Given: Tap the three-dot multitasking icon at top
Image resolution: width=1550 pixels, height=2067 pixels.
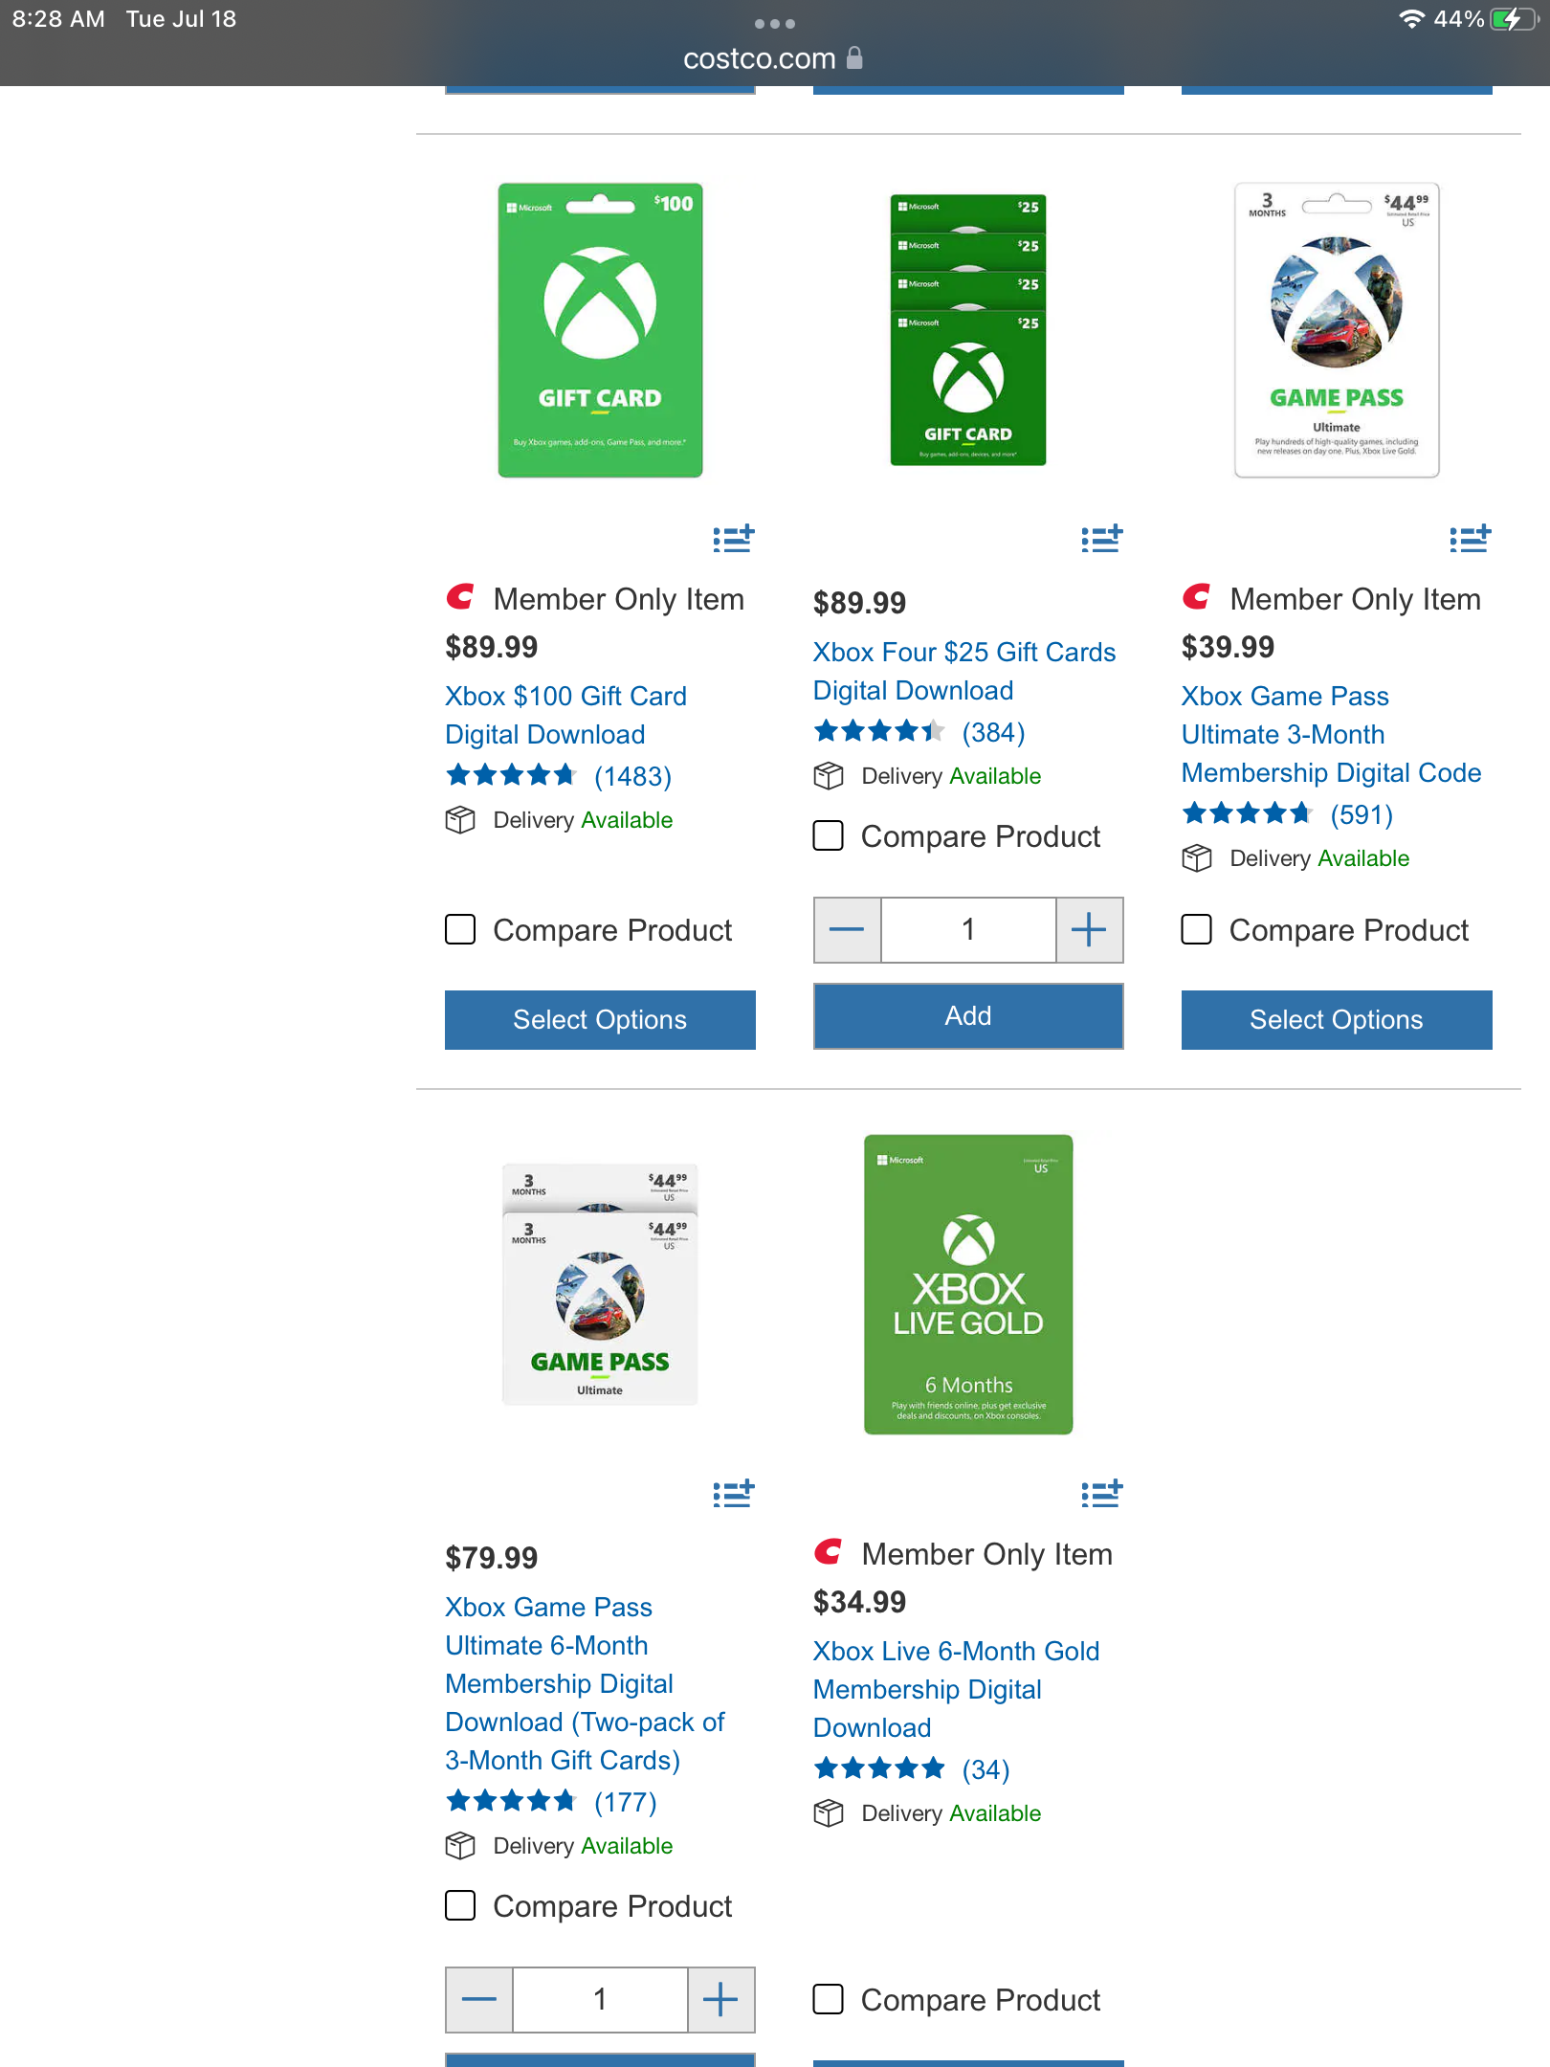Looking at the screenshot, I should [x=775, y=24].
